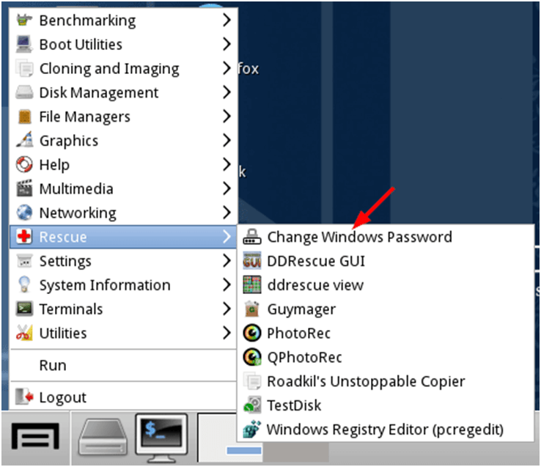Viewport: 541px width, 467px height.
Task: Click the main menu taskbar button
Action: click(x=34, y=438)
